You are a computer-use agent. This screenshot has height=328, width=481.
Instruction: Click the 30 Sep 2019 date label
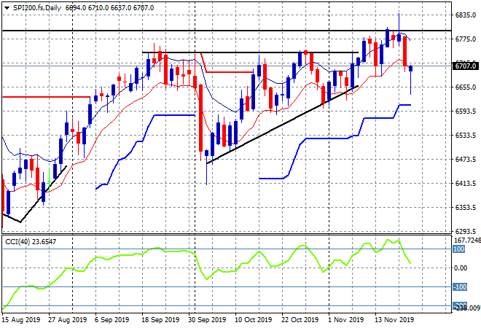click(207, 320)
